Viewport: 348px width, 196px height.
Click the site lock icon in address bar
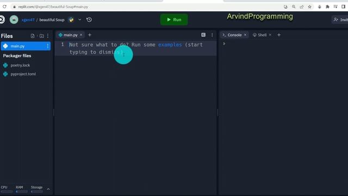[x=15, y=7]
